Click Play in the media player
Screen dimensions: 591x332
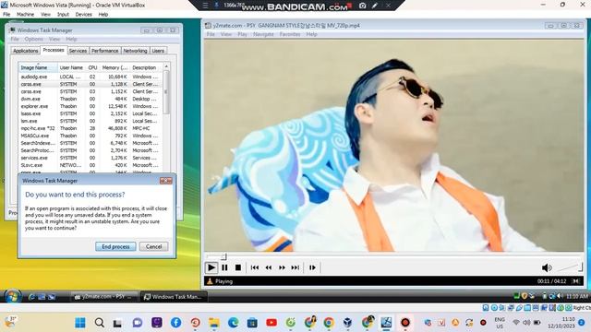coord(211,267)
